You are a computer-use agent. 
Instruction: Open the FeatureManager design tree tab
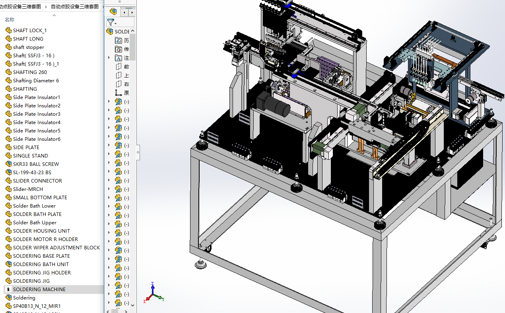point(113,12)
